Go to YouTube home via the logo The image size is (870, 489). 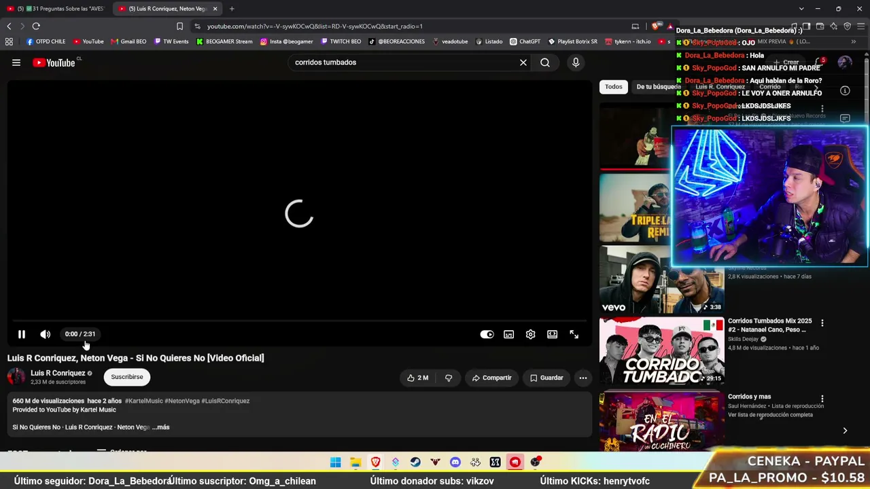click(54, 62)
